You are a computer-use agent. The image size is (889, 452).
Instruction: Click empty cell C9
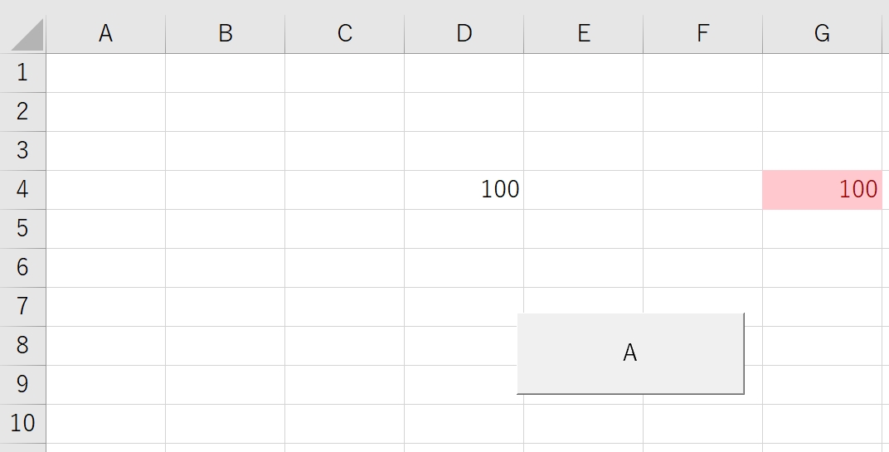tap(345, 385)
